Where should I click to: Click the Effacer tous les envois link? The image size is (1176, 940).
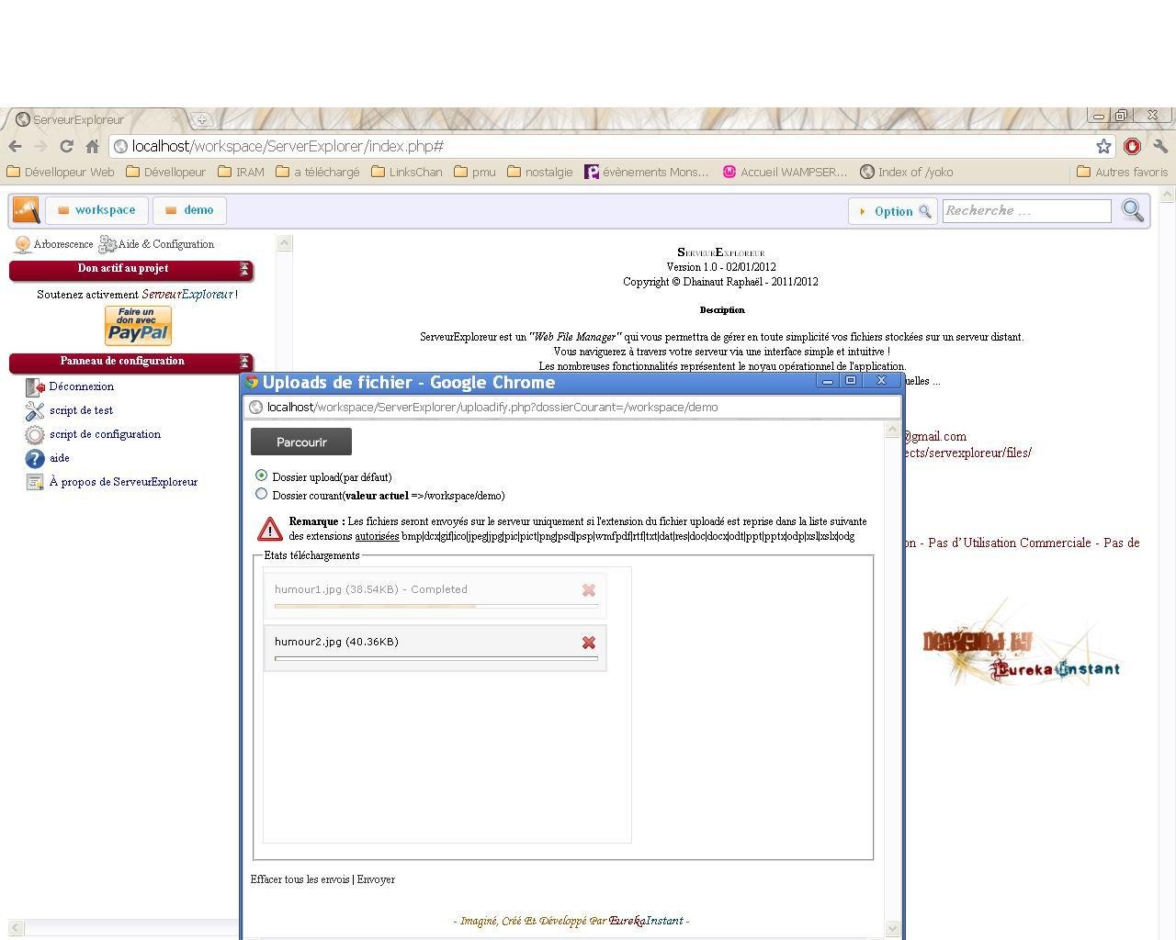(x=299, y=878)
